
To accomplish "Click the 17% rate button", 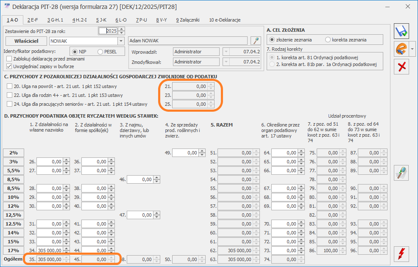I will tap(14, 250).
